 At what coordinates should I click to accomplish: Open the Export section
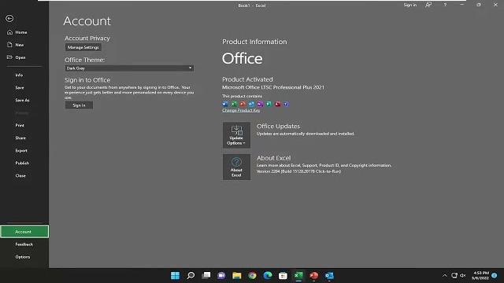pyautogui.click(x=21, y=150)
